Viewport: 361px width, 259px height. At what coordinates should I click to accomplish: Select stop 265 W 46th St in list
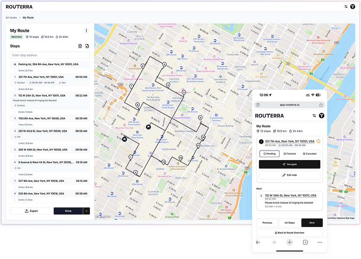[x=50, y=150]
